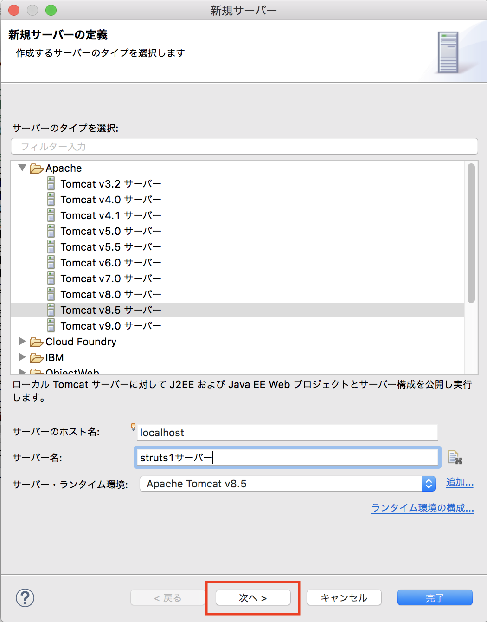Collapse the Apache folder tree
The image size is (487, 622).
tap(22, 168)
